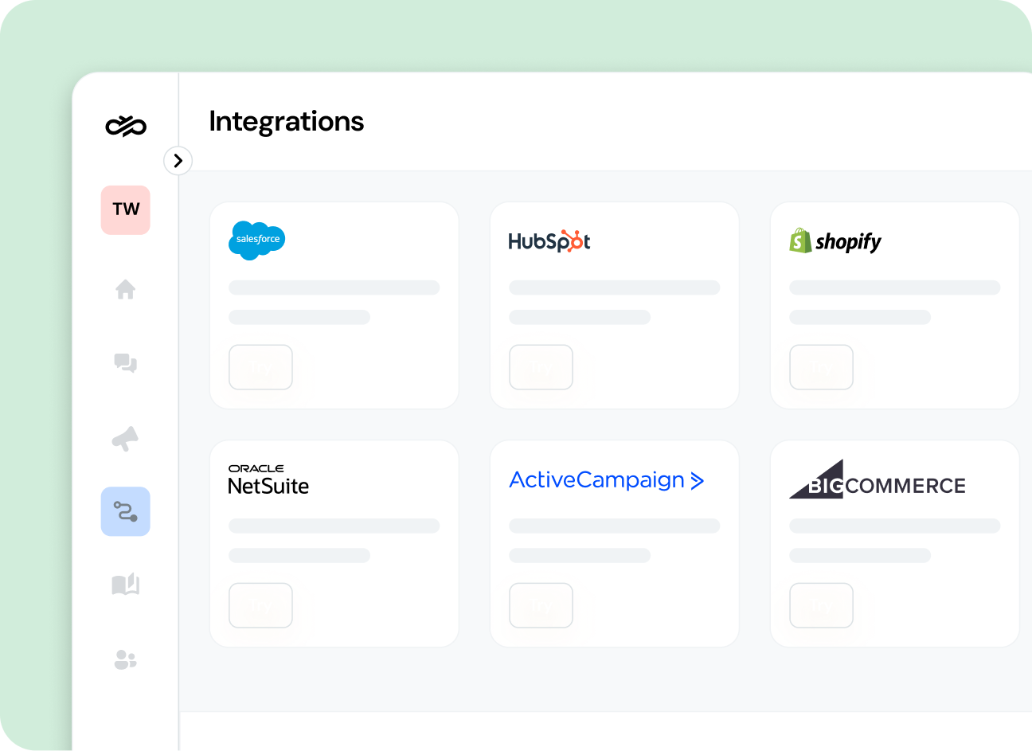Click the team members icon at sidebar bottom
This screenshot has width=1032, height=751.
pos(125,659)
